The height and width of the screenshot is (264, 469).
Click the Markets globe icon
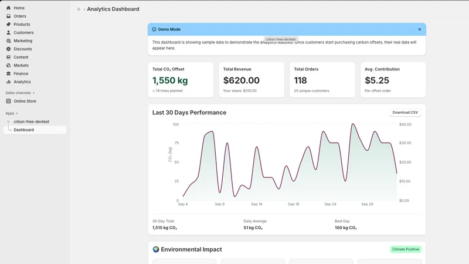pyautogui.click(x=8, y=65)
